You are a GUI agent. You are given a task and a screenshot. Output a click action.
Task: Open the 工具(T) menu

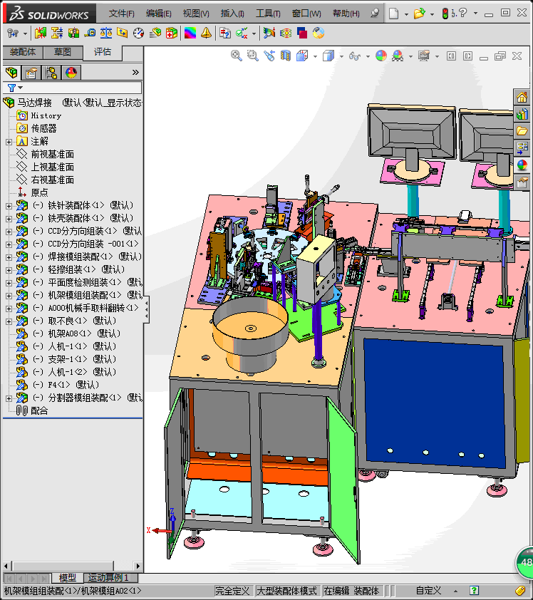pos(268,14)
